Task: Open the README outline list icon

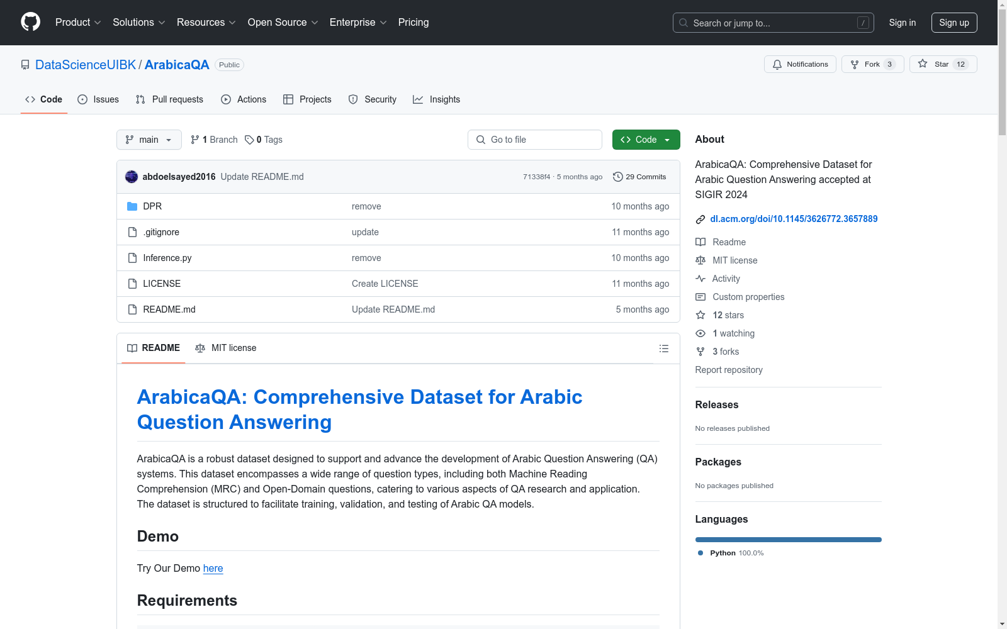Action: coord(663,348)
